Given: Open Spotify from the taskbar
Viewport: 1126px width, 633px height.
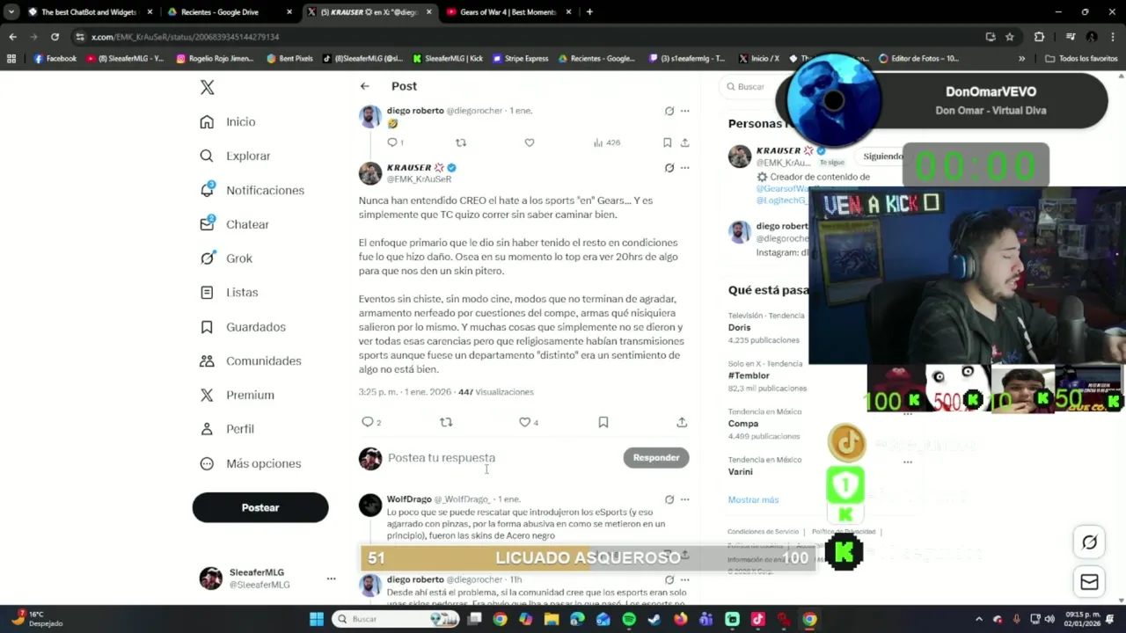Looking at the screenshot, I should click(629, 619).
